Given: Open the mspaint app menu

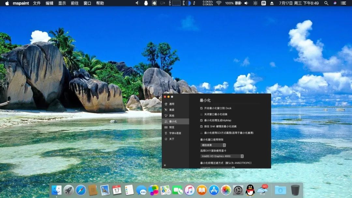Looking at the screenshot, I should (x=21, y=3).
